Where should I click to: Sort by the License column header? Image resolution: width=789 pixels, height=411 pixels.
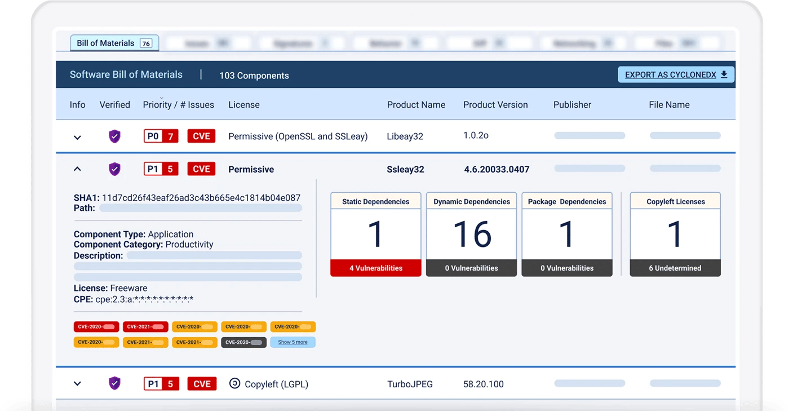coord(244,105)
